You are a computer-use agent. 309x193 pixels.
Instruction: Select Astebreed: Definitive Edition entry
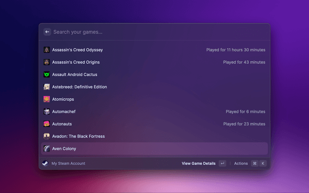pos(80,87)
